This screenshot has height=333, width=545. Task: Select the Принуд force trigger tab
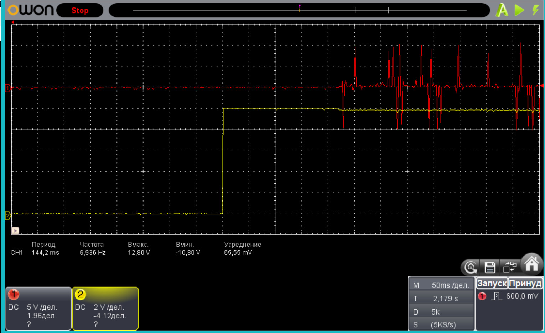point(525,283)
